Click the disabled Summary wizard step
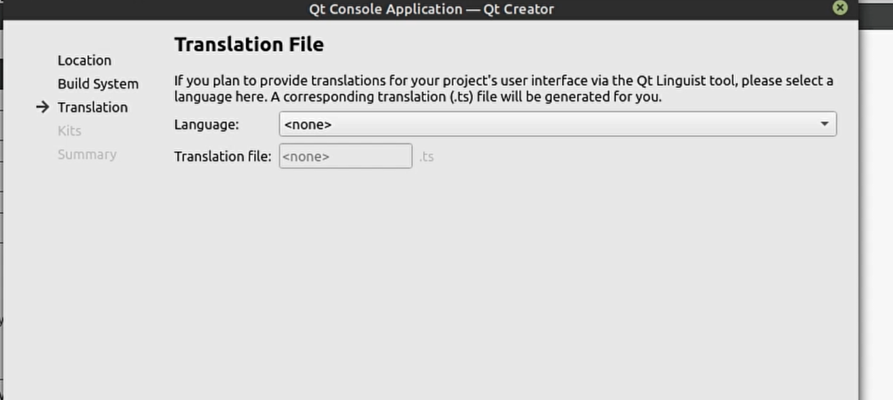The width and height of the screenshot is (893, 400). (87, 154)
